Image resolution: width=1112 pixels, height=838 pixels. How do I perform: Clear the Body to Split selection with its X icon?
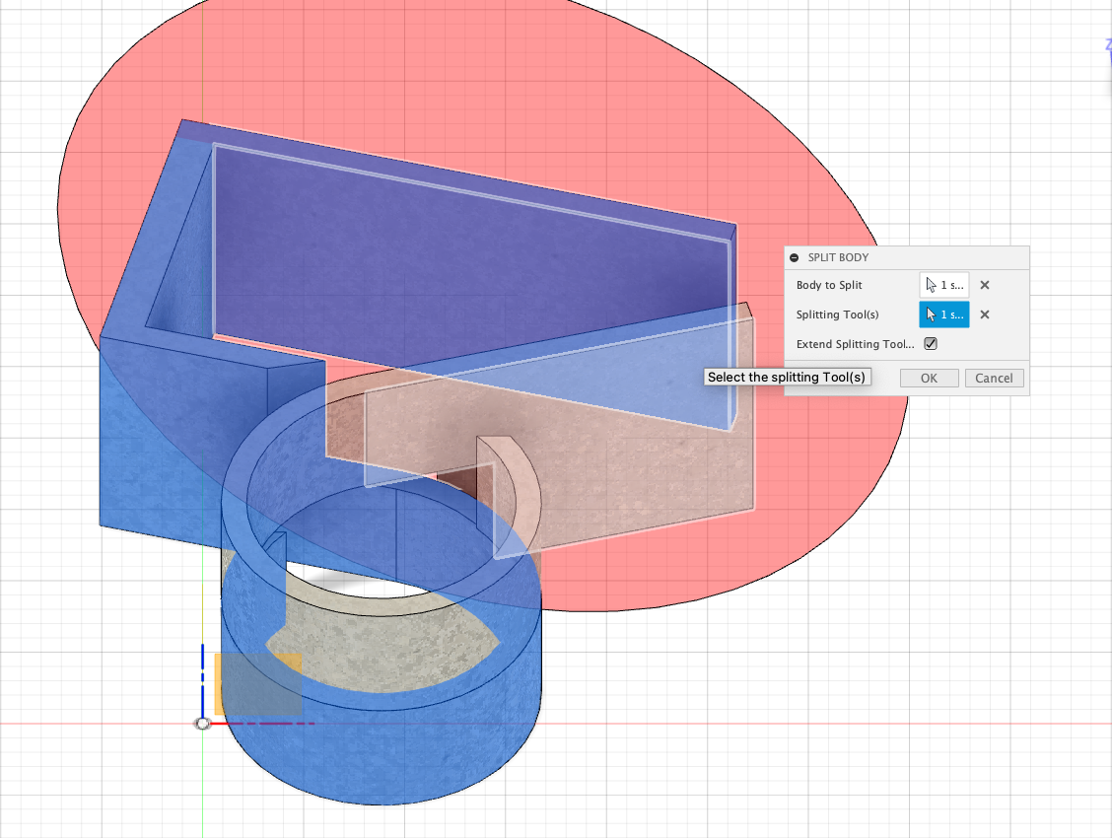(984, 285)
